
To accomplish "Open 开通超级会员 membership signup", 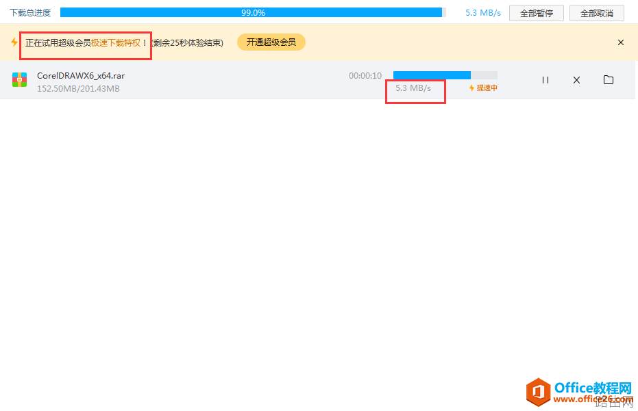I will 271,42.
